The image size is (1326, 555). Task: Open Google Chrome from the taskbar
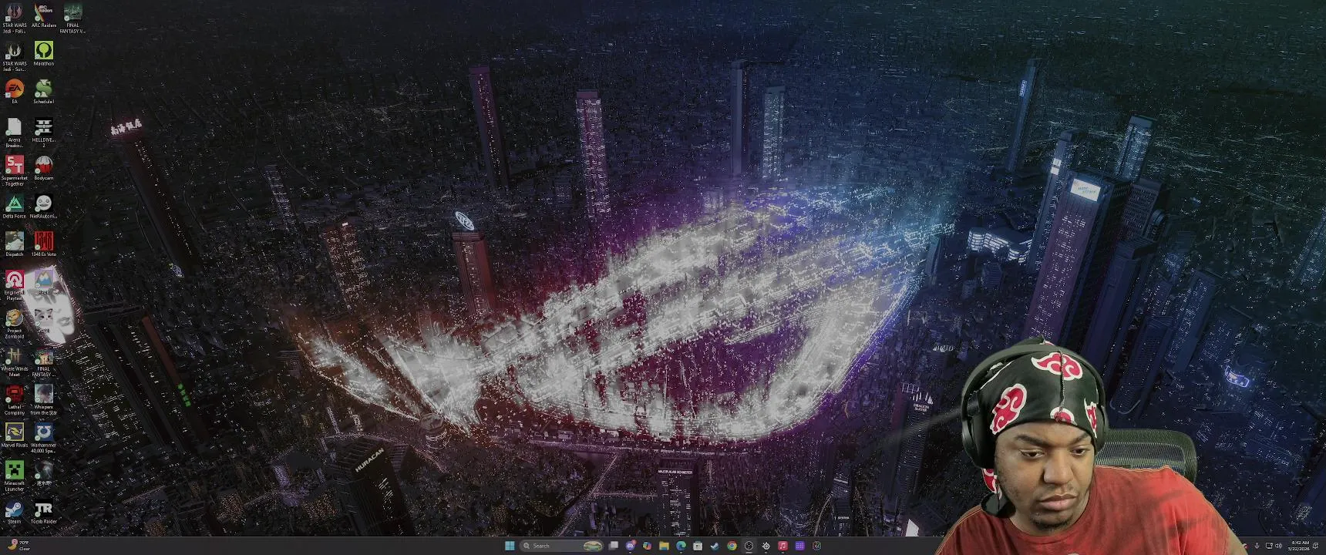point(732,546)
